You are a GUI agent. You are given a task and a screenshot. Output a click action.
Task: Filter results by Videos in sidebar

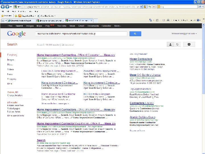11,69
